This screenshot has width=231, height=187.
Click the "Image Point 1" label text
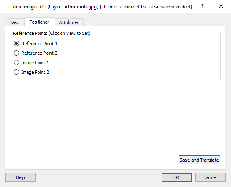[x=35, y=63]
